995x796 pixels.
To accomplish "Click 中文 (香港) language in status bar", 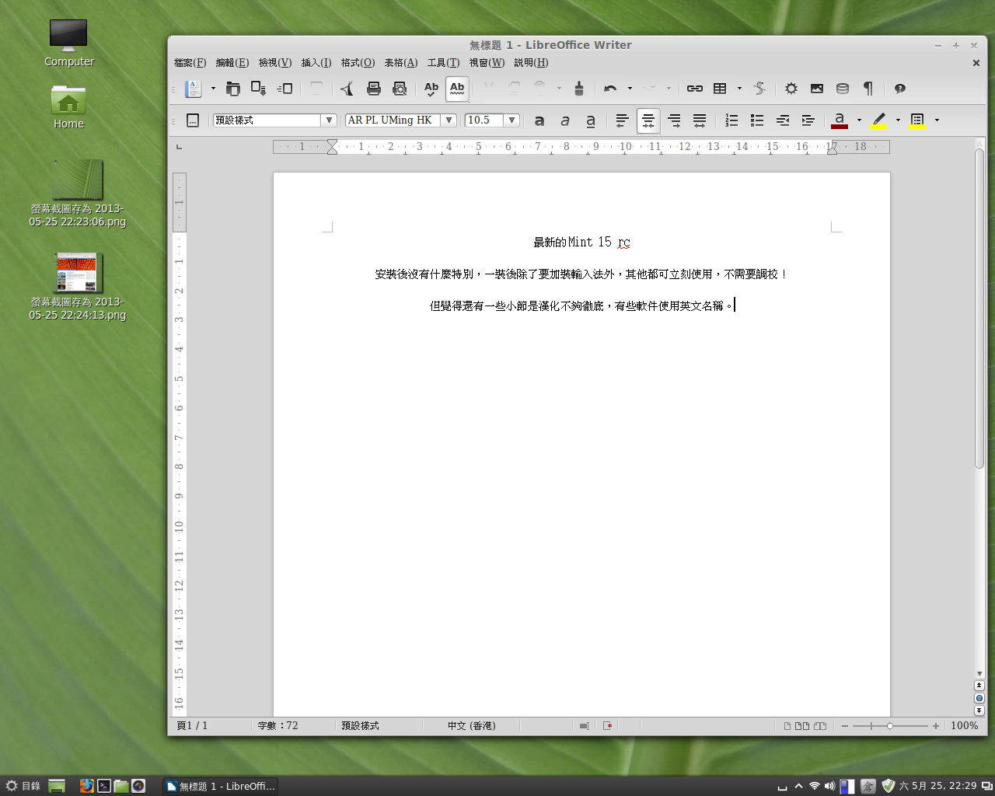I will [471, 726].
